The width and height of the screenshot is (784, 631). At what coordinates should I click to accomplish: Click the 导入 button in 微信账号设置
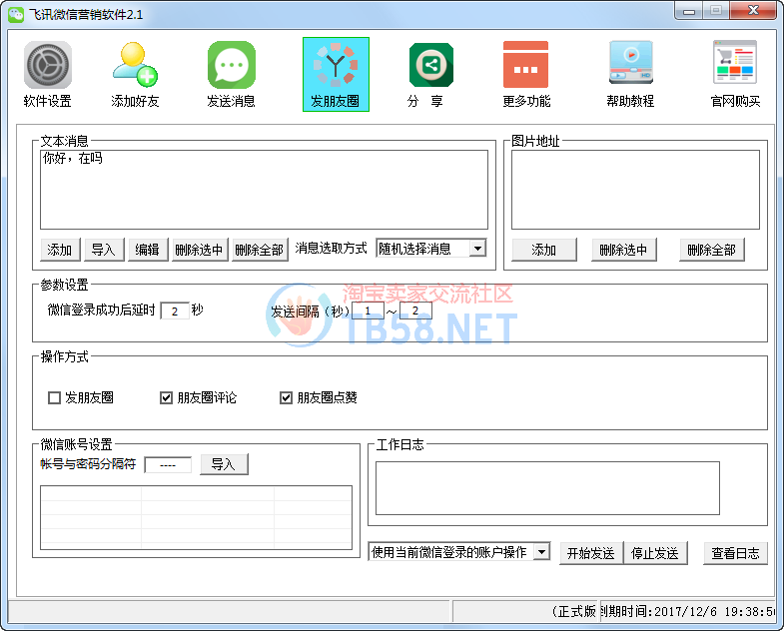224,464
